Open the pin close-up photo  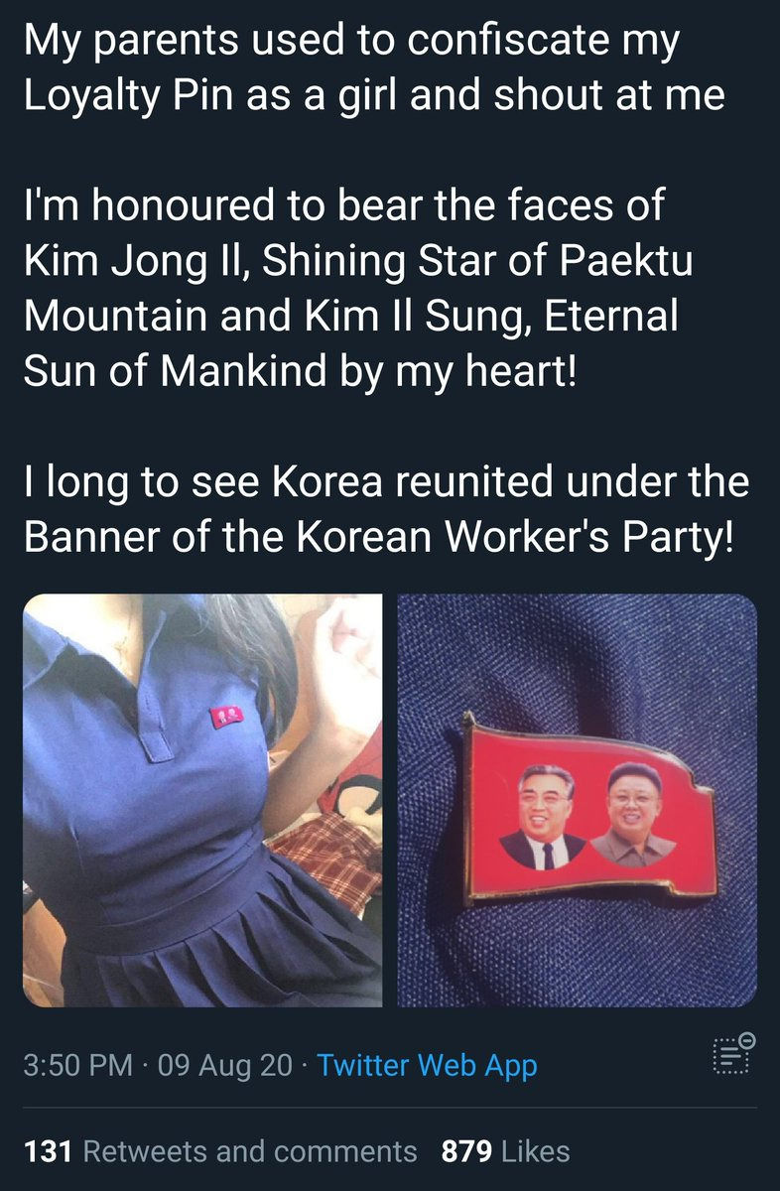click(x=578, y=800)
